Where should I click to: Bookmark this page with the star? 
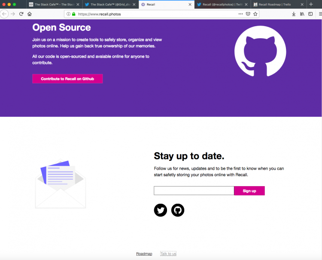[x=255, y=14]
